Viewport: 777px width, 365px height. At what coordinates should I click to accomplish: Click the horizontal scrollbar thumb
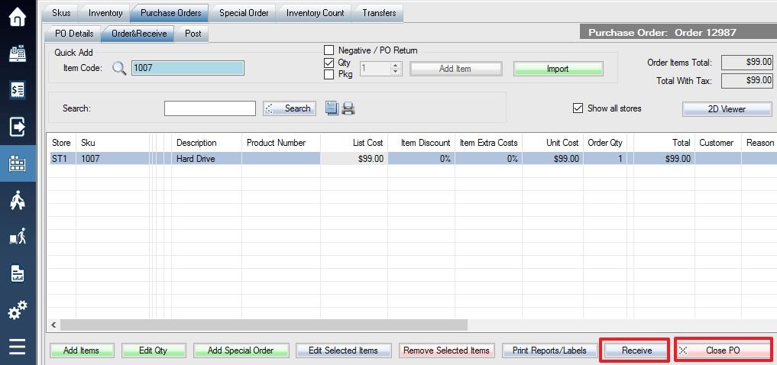(x=264, y=325)
